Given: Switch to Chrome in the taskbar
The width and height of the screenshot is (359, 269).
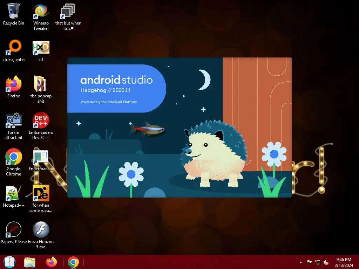Looking at the screenshot, I should click(x=73, y=262).
